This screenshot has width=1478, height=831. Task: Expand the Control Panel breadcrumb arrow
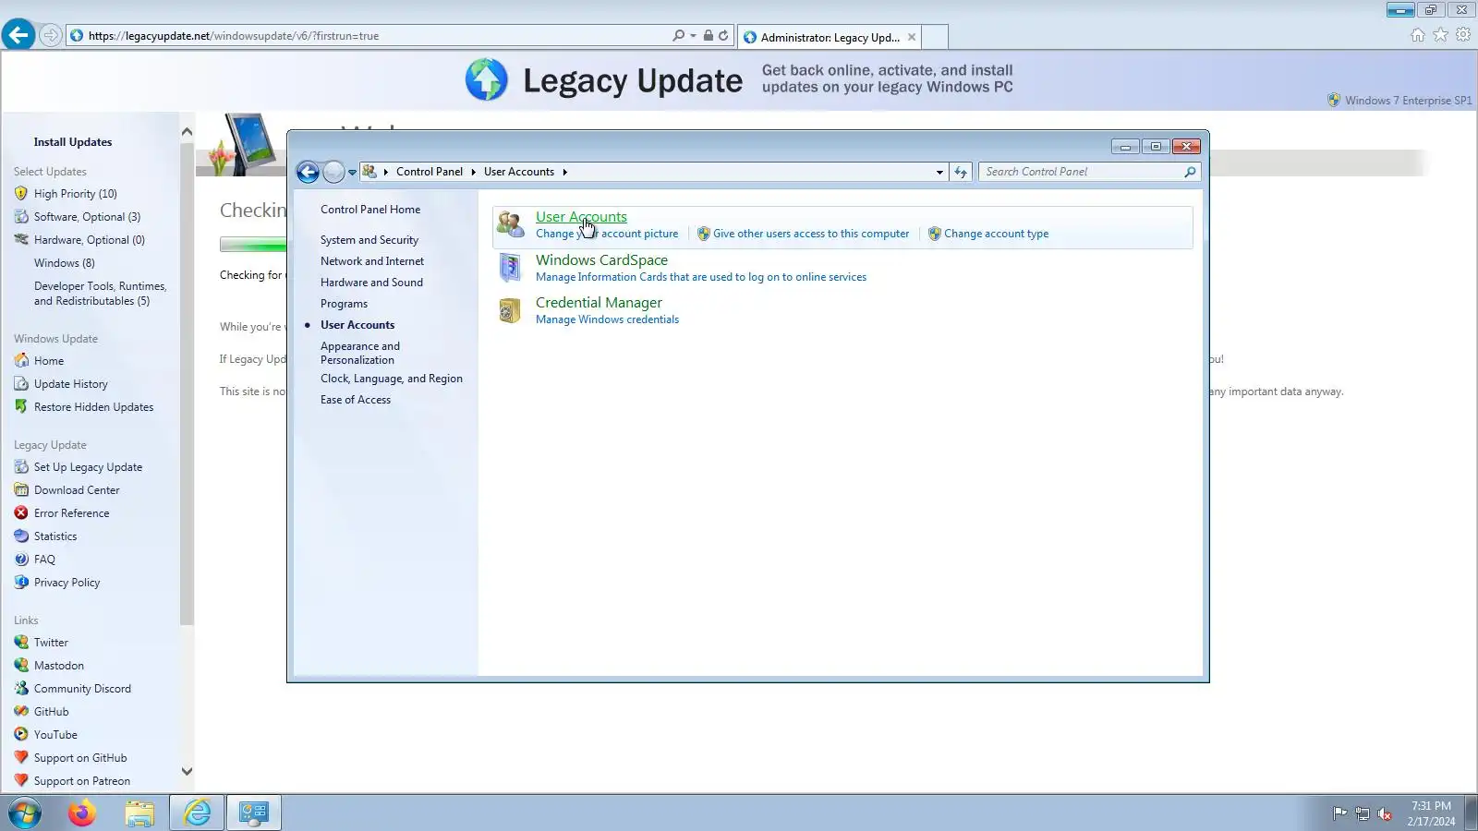pos(473,172)
